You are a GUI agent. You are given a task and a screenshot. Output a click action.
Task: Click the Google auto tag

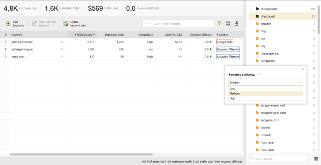tap(225, 42)
